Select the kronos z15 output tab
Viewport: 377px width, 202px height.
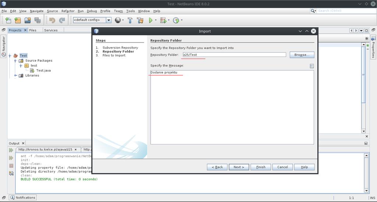[45, 149]
